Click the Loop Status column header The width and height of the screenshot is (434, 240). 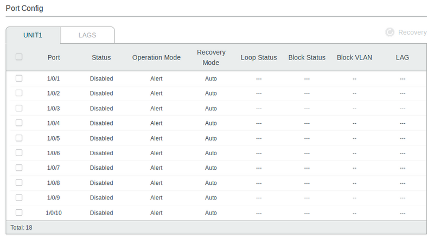click(x=259, y=57)
